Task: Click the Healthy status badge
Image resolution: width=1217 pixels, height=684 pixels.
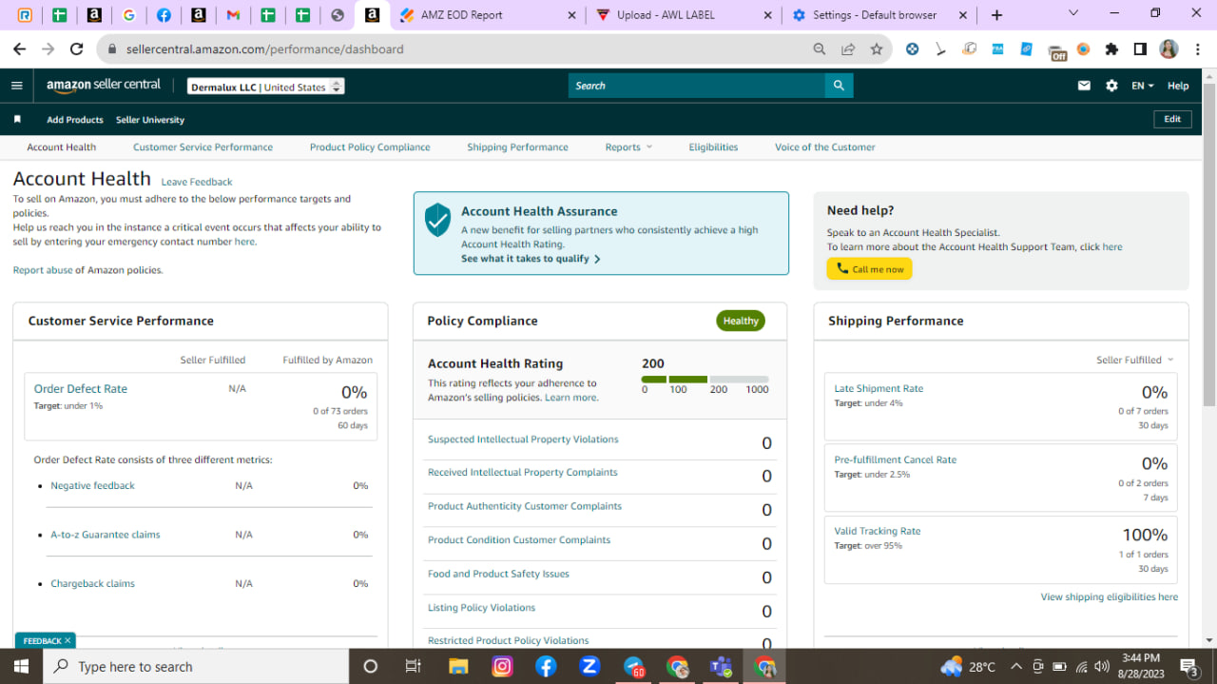Action: (x=741, y=321)
